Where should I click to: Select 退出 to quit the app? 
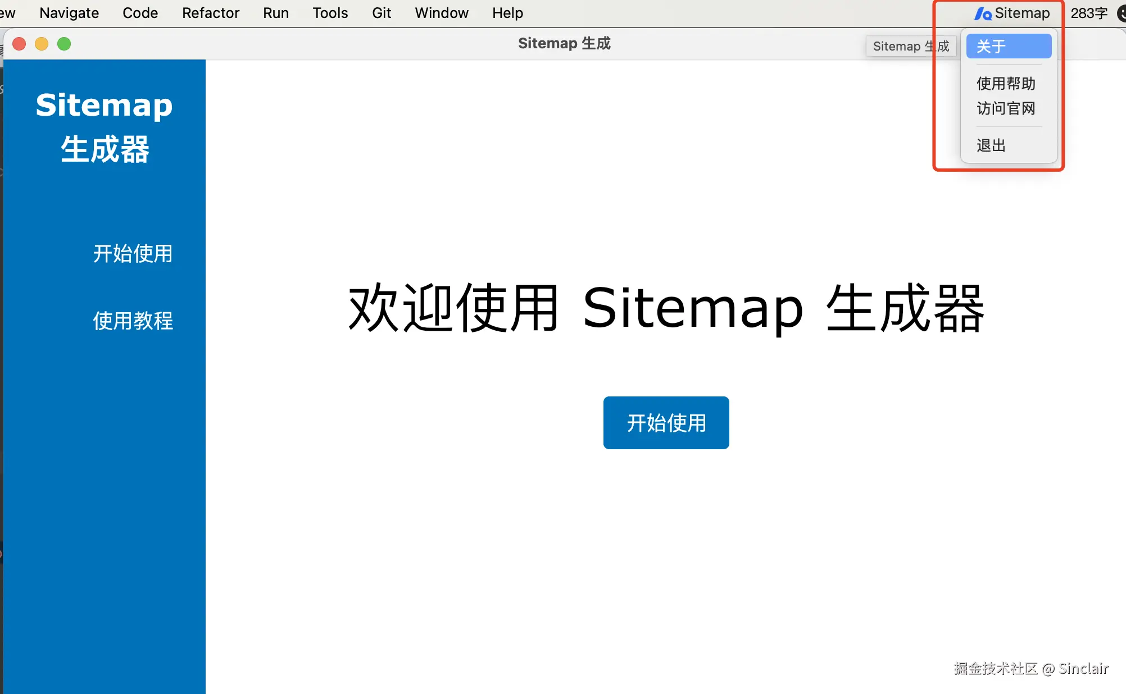tap(991, 145)
